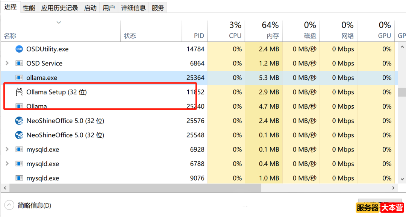Click the OSD Service icon
The width and height of the screenshot is (406, 217).
click(19, 64)
